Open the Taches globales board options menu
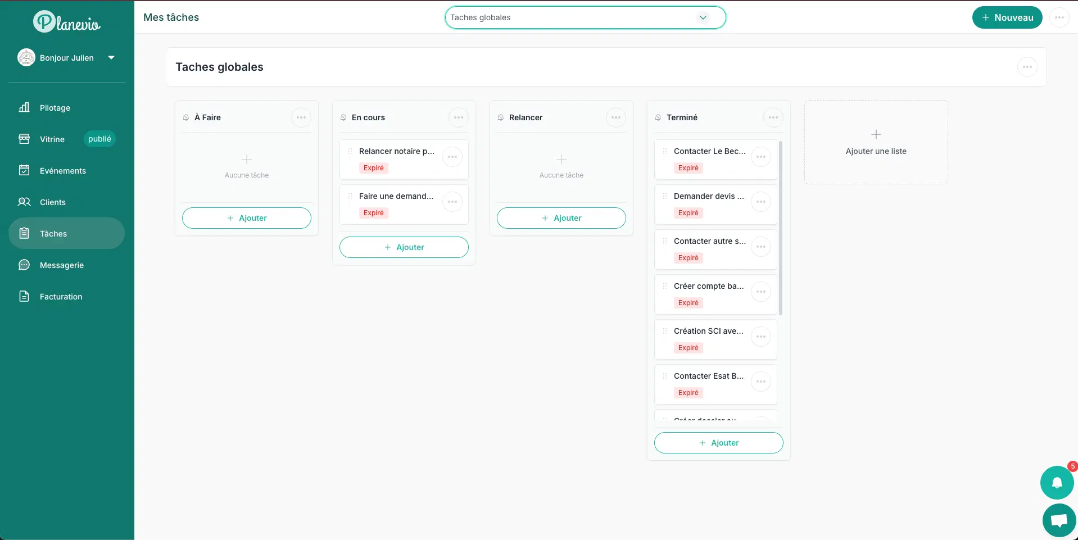This screenshot has height=540, width=1078. [x=1027, y=67]
